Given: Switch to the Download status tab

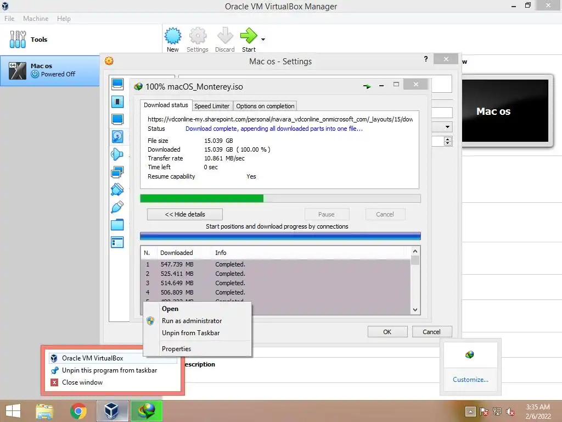Looking at the screenshot, I should 166,105.
